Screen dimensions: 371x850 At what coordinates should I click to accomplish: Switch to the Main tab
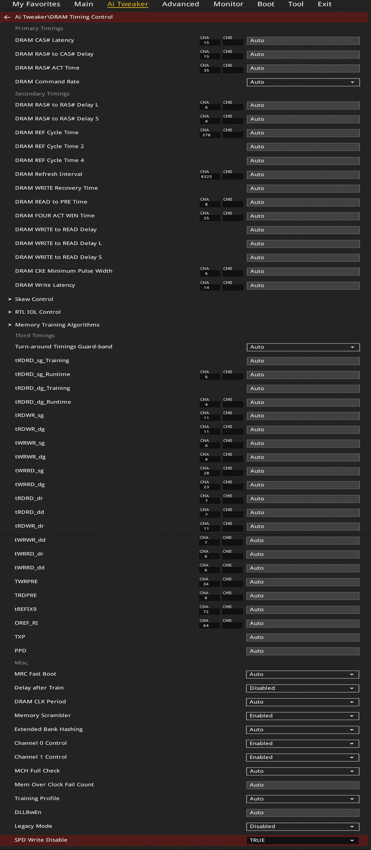(x=83, y=4)
